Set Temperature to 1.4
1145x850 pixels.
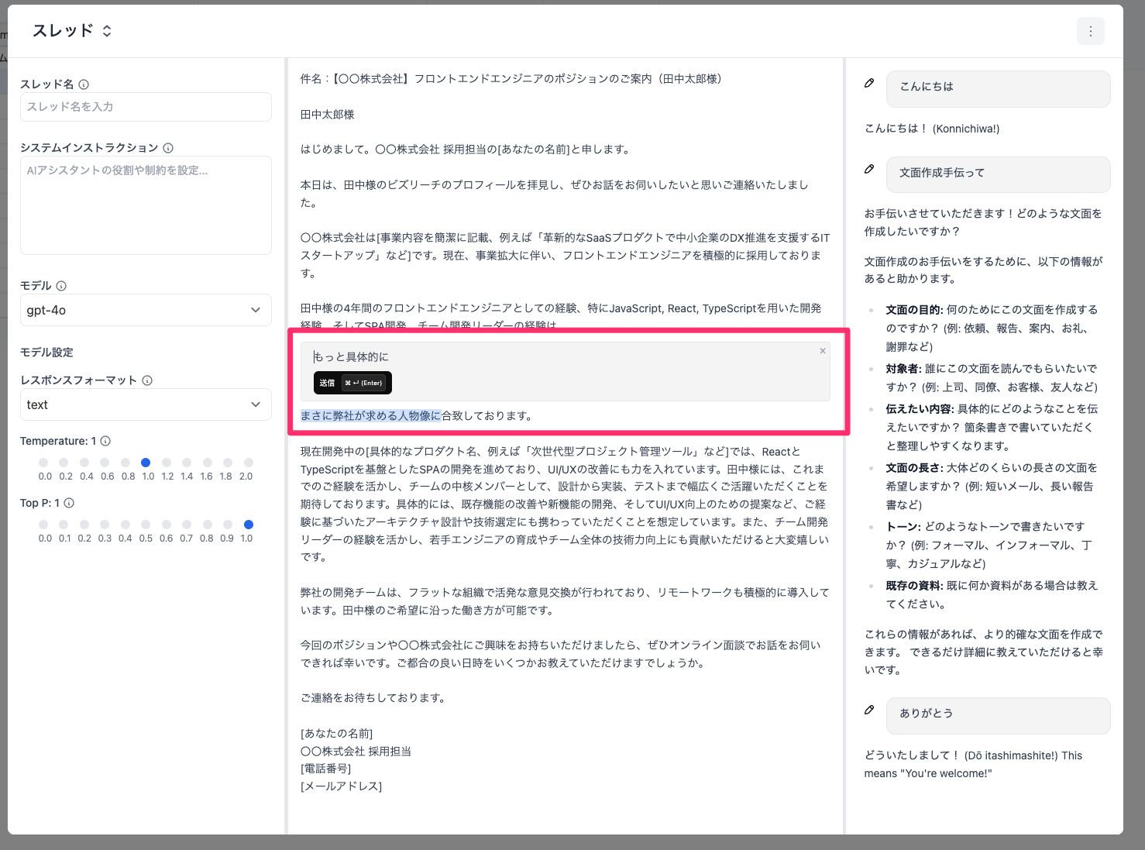187,463
